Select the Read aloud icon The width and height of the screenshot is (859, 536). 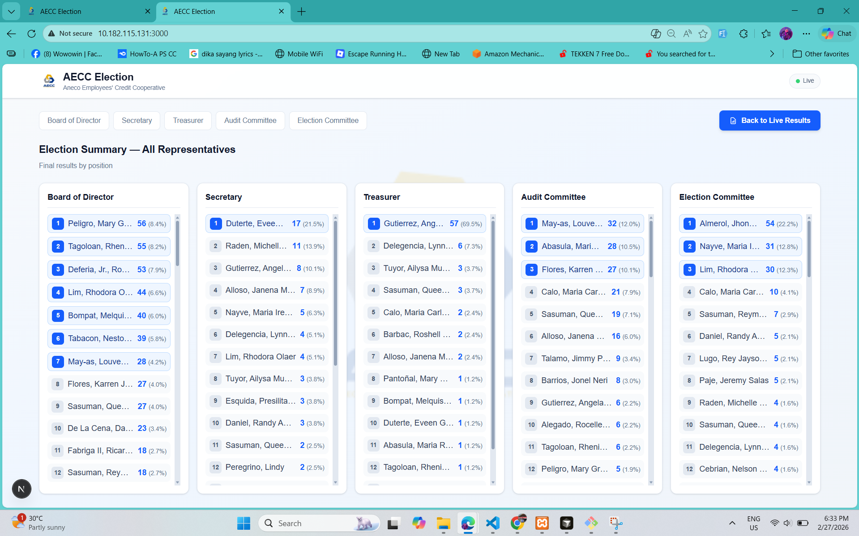(687, 34)
